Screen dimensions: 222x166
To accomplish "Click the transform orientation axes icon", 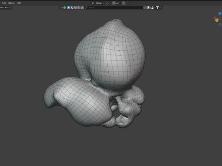I will click(x=93, y=3).
